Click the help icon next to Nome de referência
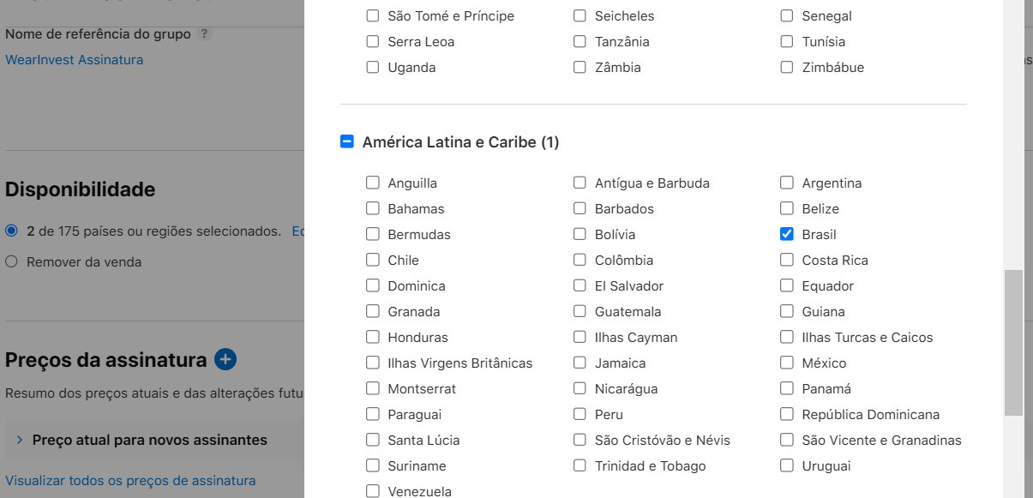The image size is (1033, 498). pos(204,34)
